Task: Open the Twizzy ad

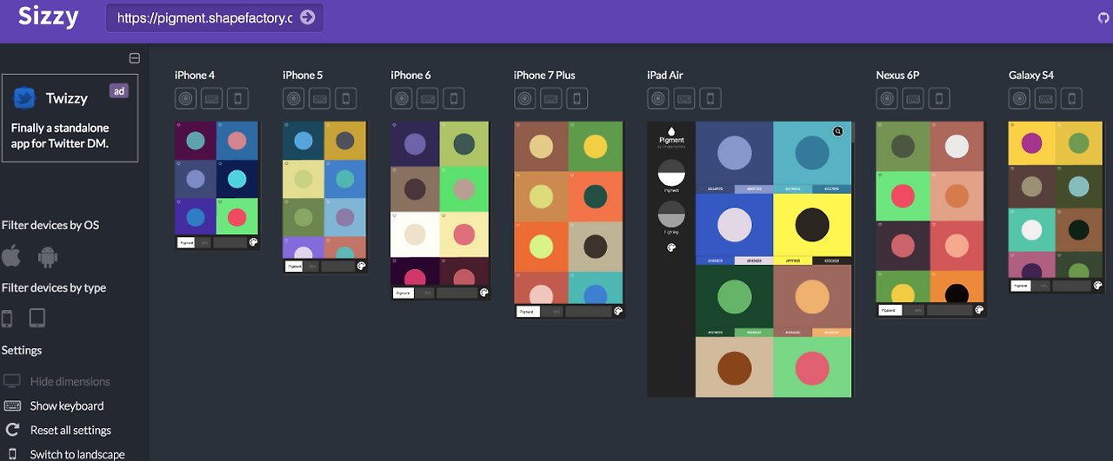Action: [70, 118]
